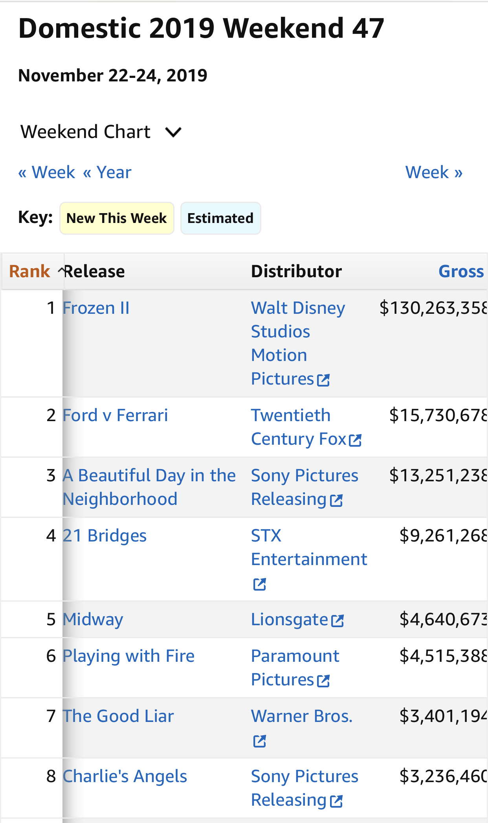Screen dimensions: 488x823
Task: Open 21 Bridges release link
Action: point(105,536)
